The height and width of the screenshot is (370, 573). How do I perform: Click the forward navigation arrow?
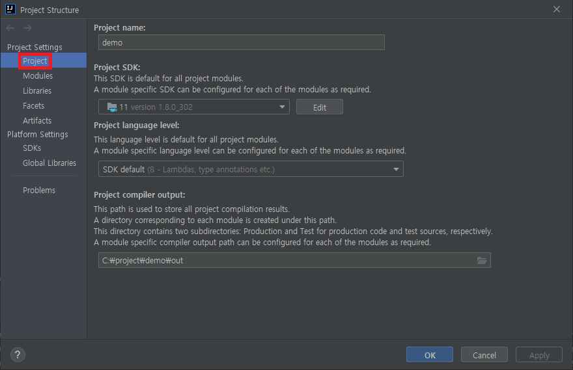(27, 28)
